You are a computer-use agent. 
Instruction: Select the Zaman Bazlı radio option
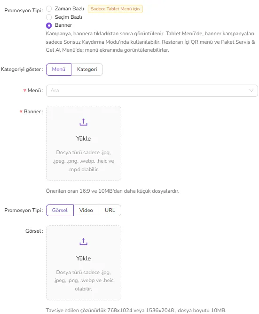(49, 8)
